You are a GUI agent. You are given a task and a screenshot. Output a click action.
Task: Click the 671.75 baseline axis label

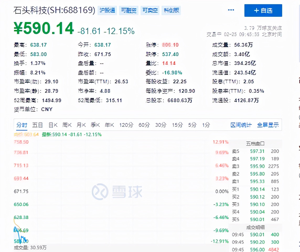pos(21,191)
